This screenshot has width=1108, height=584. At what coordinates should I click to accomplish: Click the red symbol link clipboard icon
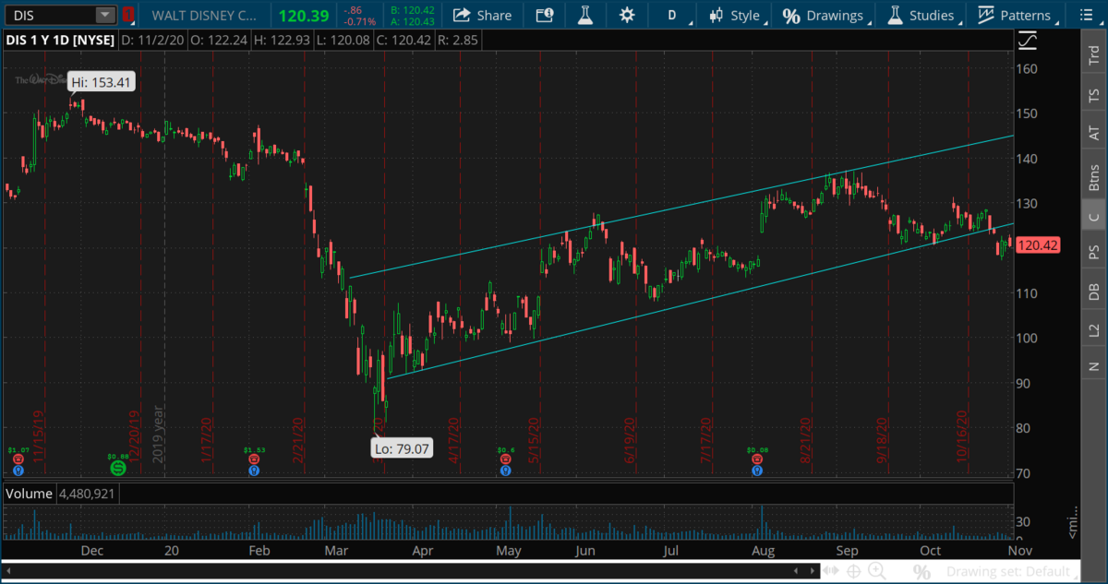point(128,15)
